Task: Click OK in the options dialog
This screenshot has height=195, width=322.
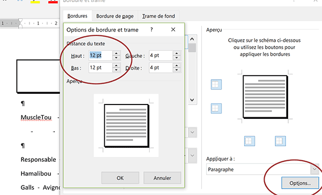Action: pos(120,178)
